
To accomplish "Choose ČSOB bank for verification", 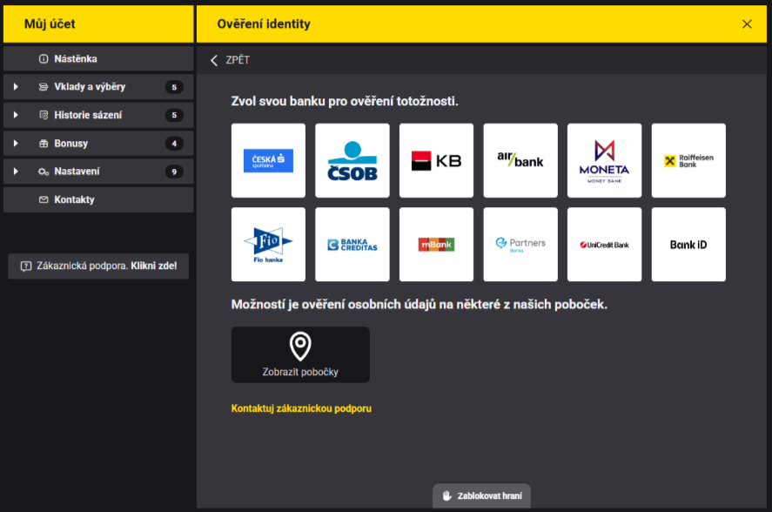I will tap(352, 160).
